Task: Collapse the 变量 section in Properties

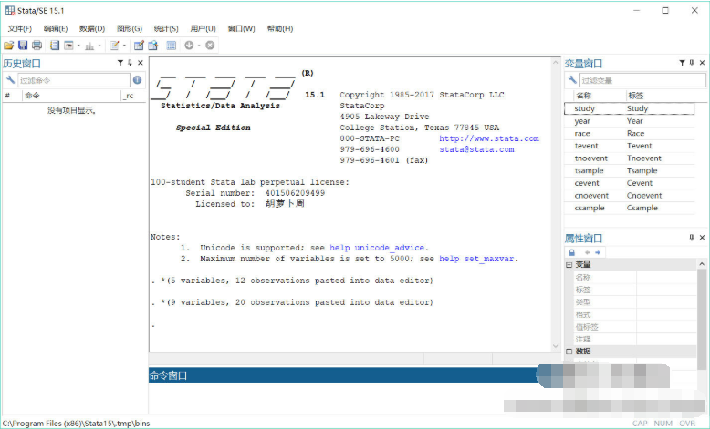Action: (x=569, y=265)
